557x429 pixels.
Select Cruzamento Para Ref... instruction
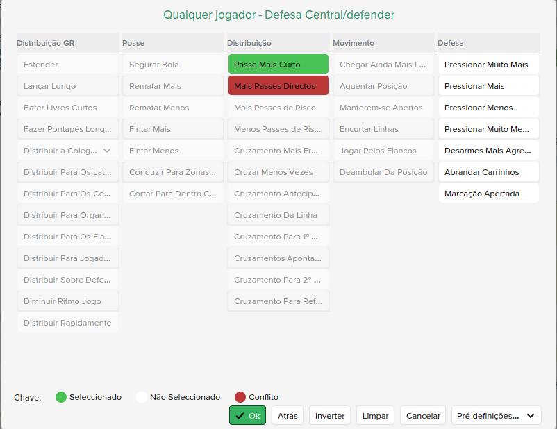[278, 301]
